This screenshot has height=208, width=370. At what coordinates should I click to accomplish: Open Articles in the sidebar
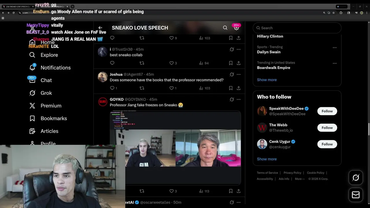[44, 131]
